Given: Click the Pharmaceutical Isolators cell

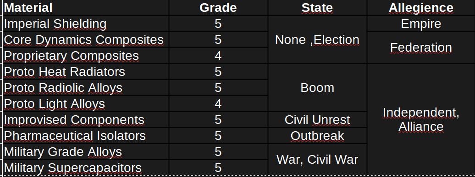Looking at the screenshot, I should coord(86,136).
